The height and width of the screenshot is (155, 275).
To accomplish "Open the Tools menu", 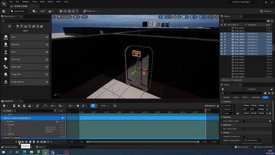I will [34, 2].
